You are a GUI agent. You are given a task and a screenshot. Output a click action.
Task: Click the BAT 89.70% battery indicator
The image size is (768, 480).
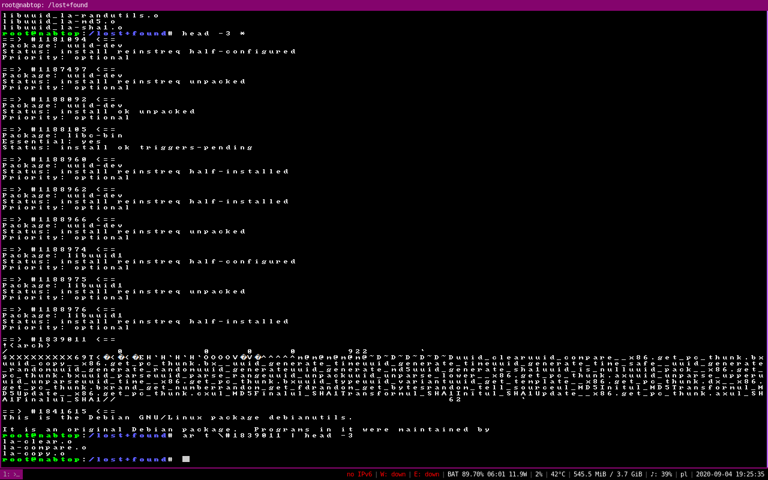click(487, 474)
